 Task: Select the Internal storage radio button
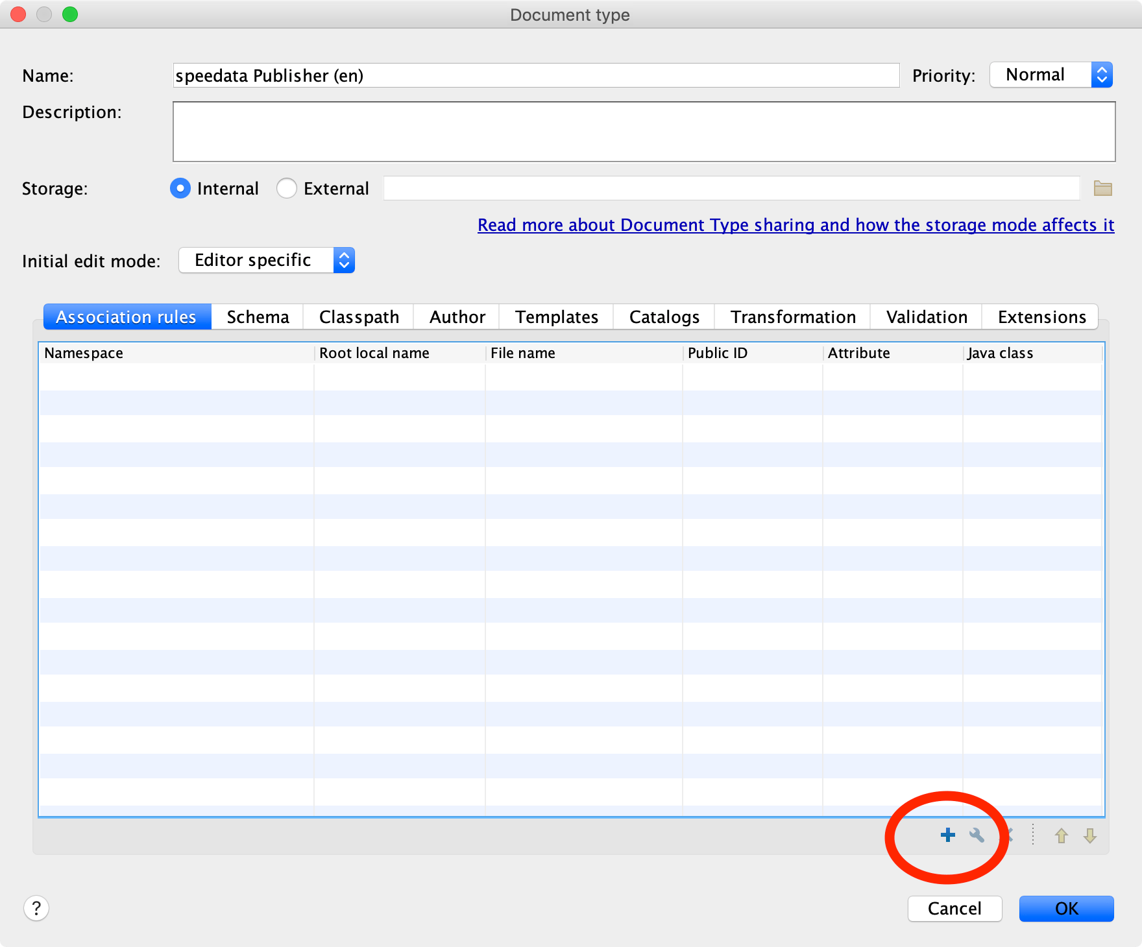tap(180, 188)
